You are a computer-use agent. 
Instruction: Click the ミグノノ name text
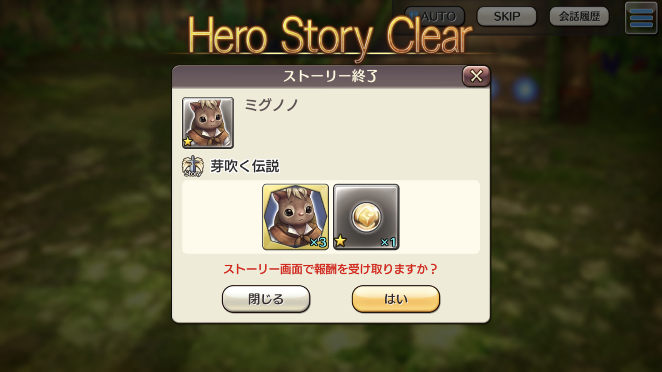click(271, 105)
